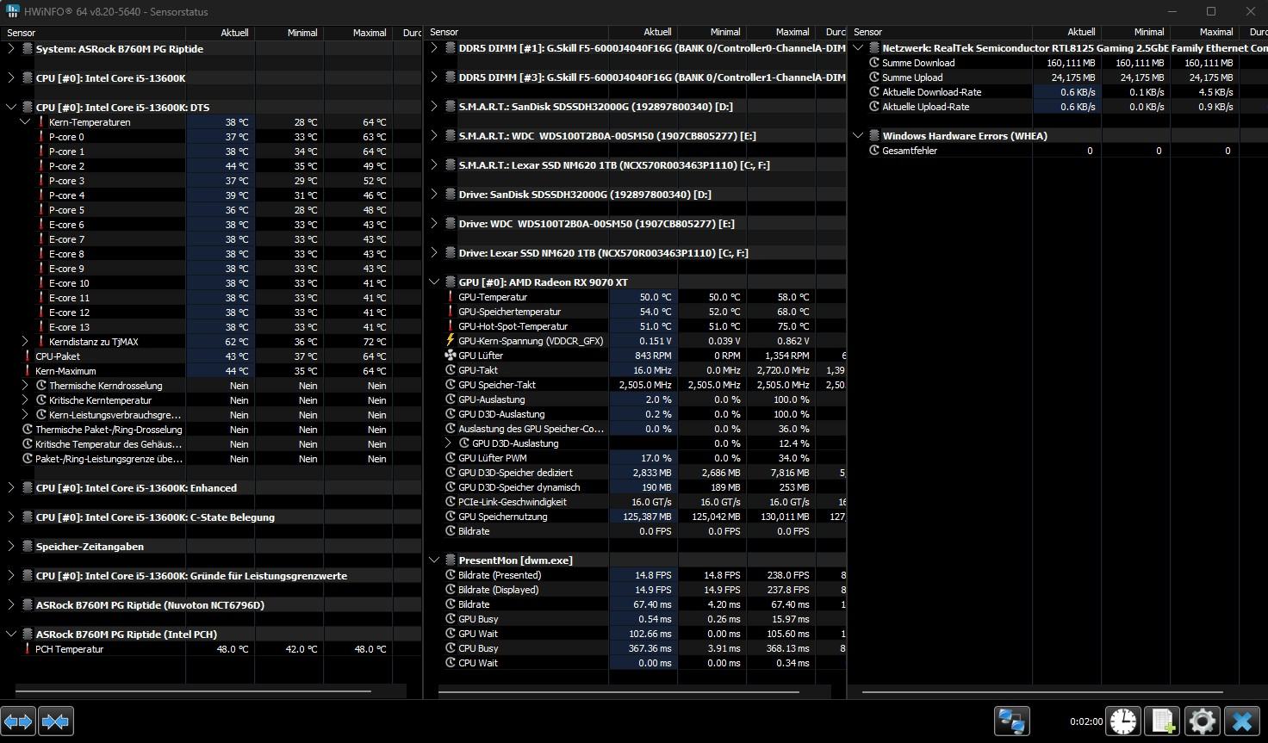This screenshot has height=743, width=1268.
Task: Click the GPU-Temperatur thermometer icon
Action: click(450, 297)
